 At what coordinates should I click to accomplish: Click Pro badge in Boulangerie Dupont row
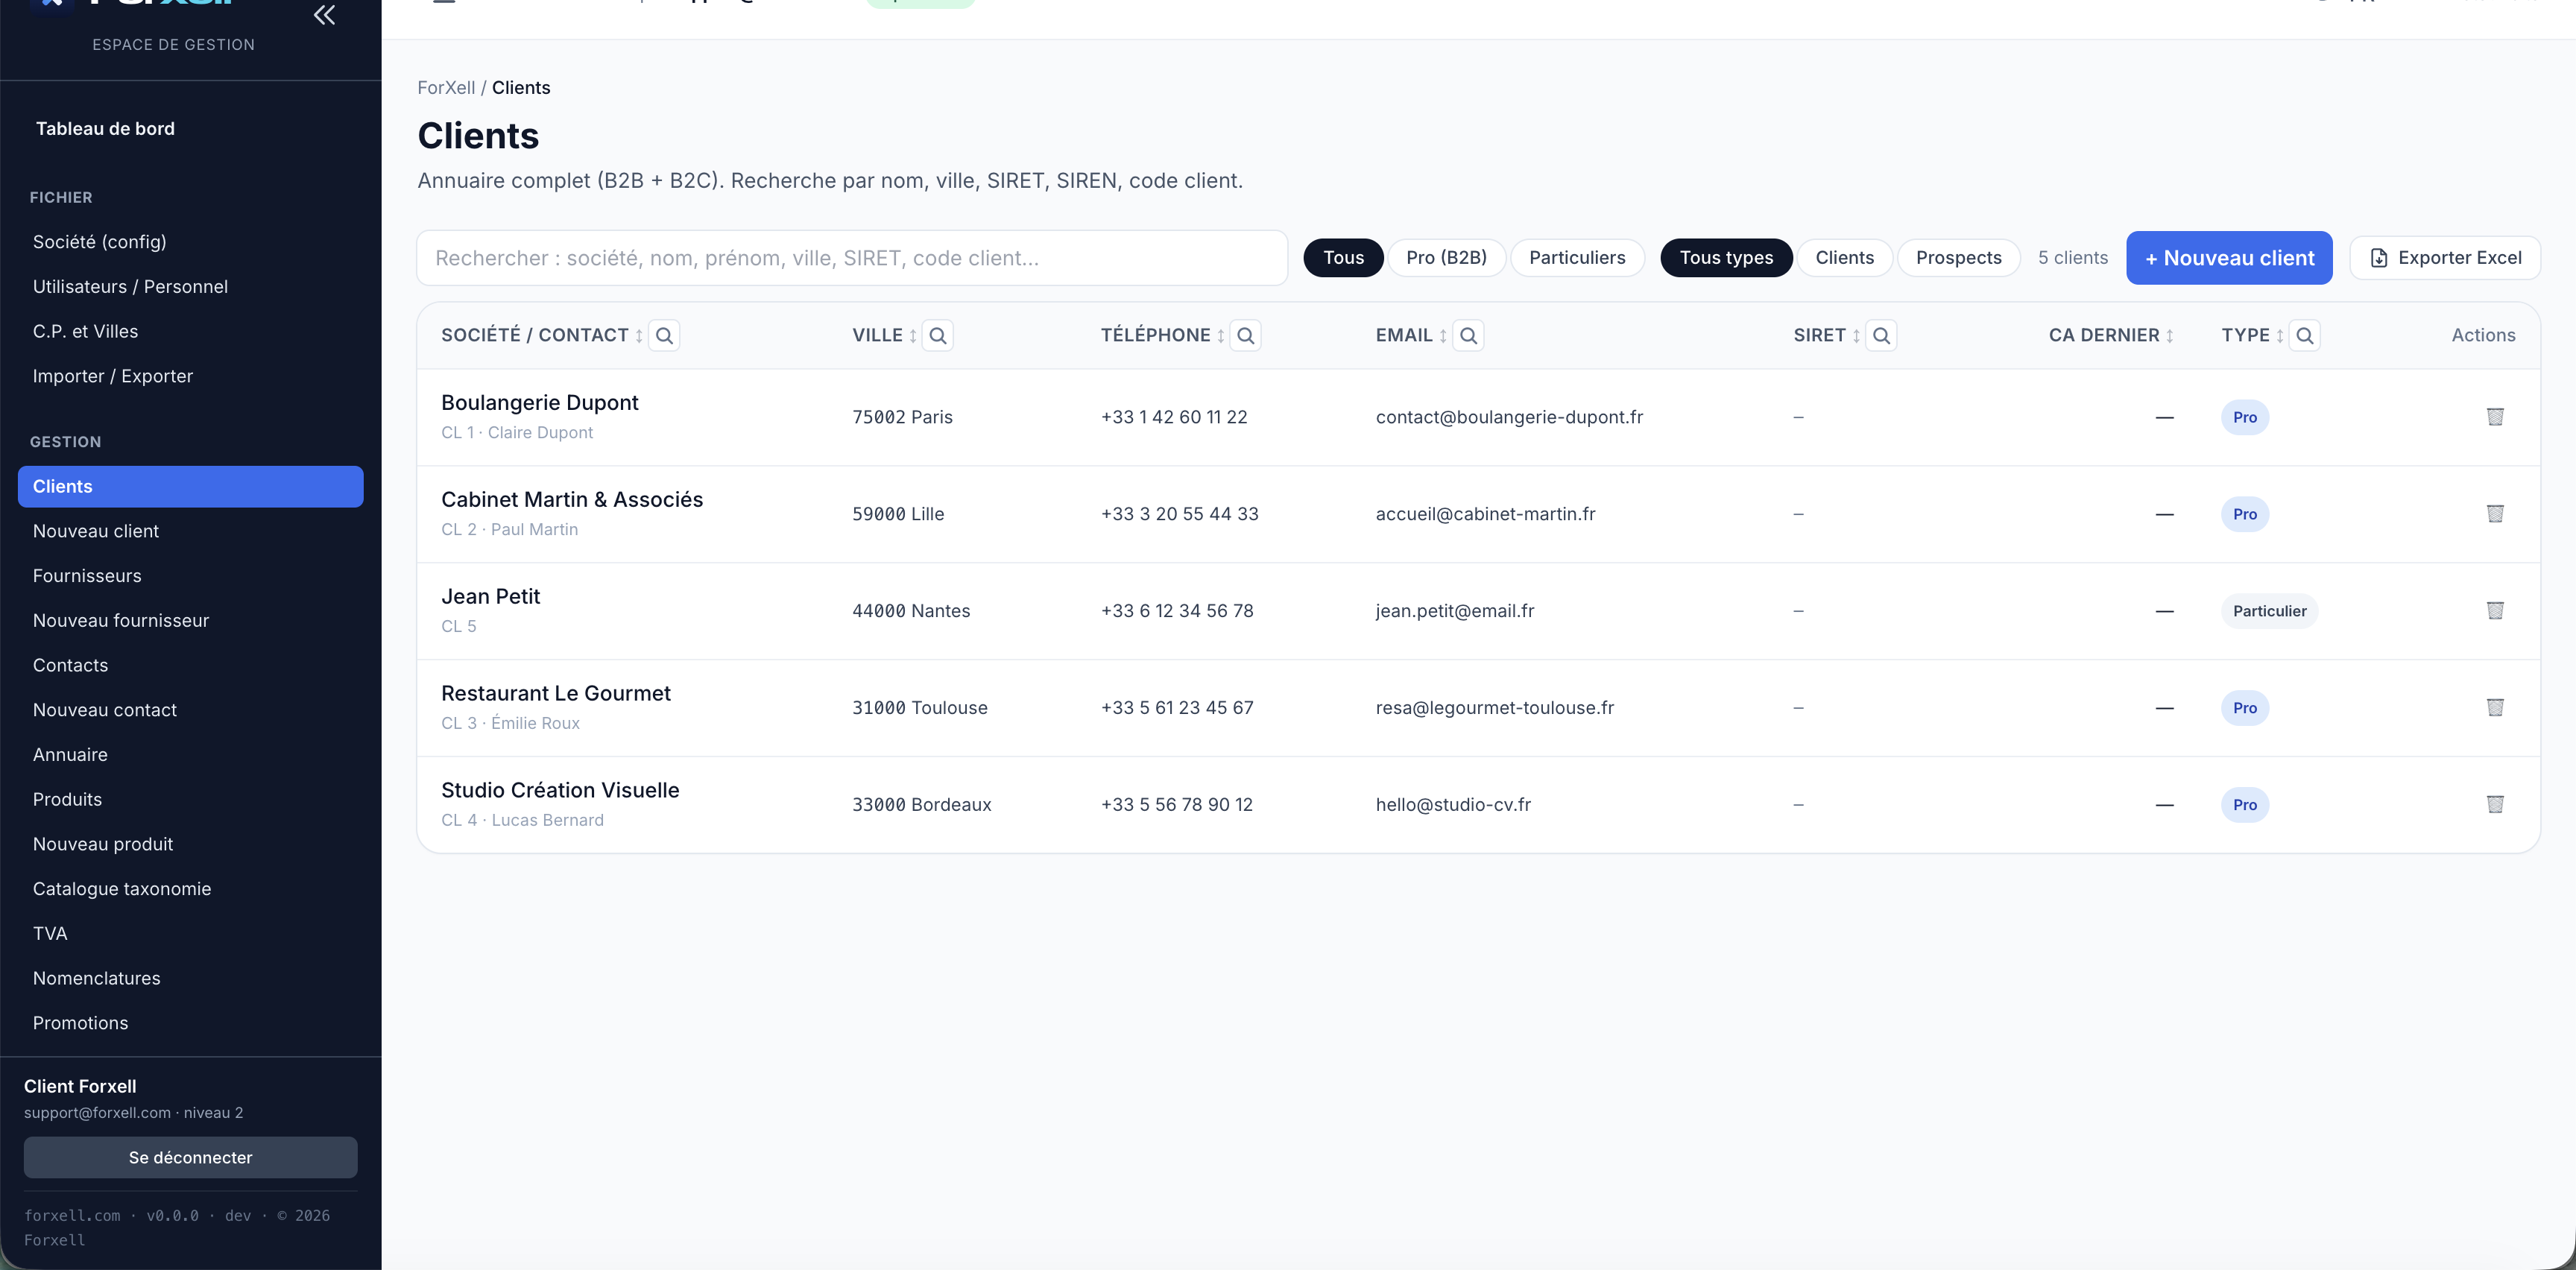click(2244, 417)
